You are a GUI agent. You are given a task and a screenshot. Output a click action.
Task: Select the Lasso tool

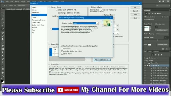click(3, 19)
